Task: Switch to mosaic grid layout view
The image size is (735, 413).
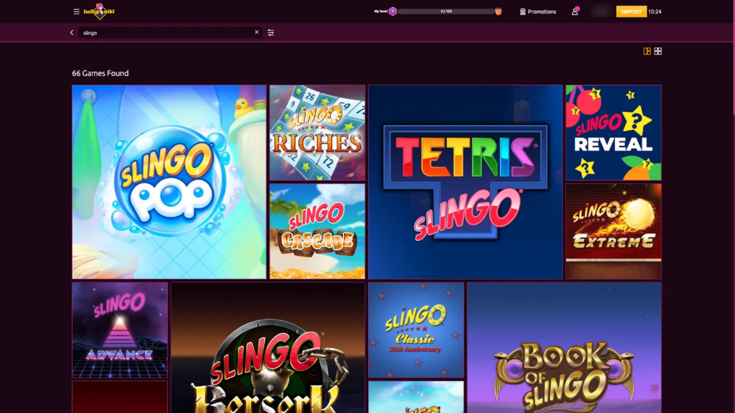Action: point(647,51)
